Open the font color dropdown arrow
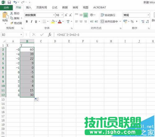Screen dimensions: 155x137 (63, 22)
